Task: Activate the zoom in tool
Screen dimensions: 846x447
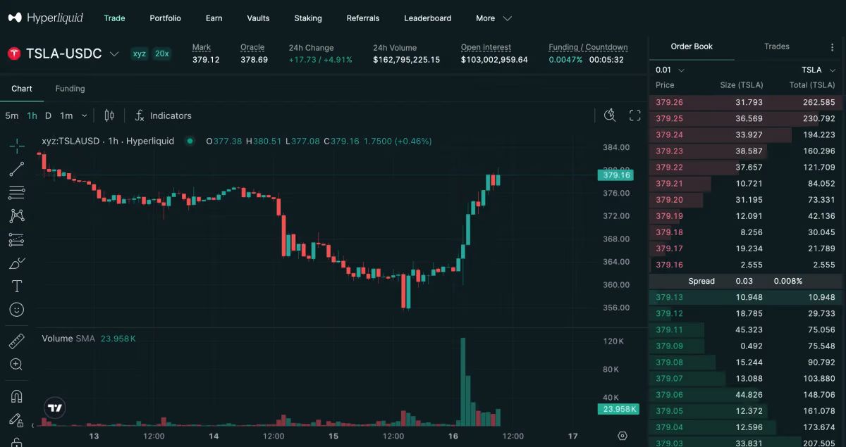Action: (x=17, y=365)
